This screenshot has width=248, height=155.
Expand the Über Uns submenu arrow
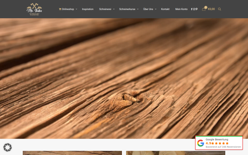pyautogui.click(x=156, y=9)
